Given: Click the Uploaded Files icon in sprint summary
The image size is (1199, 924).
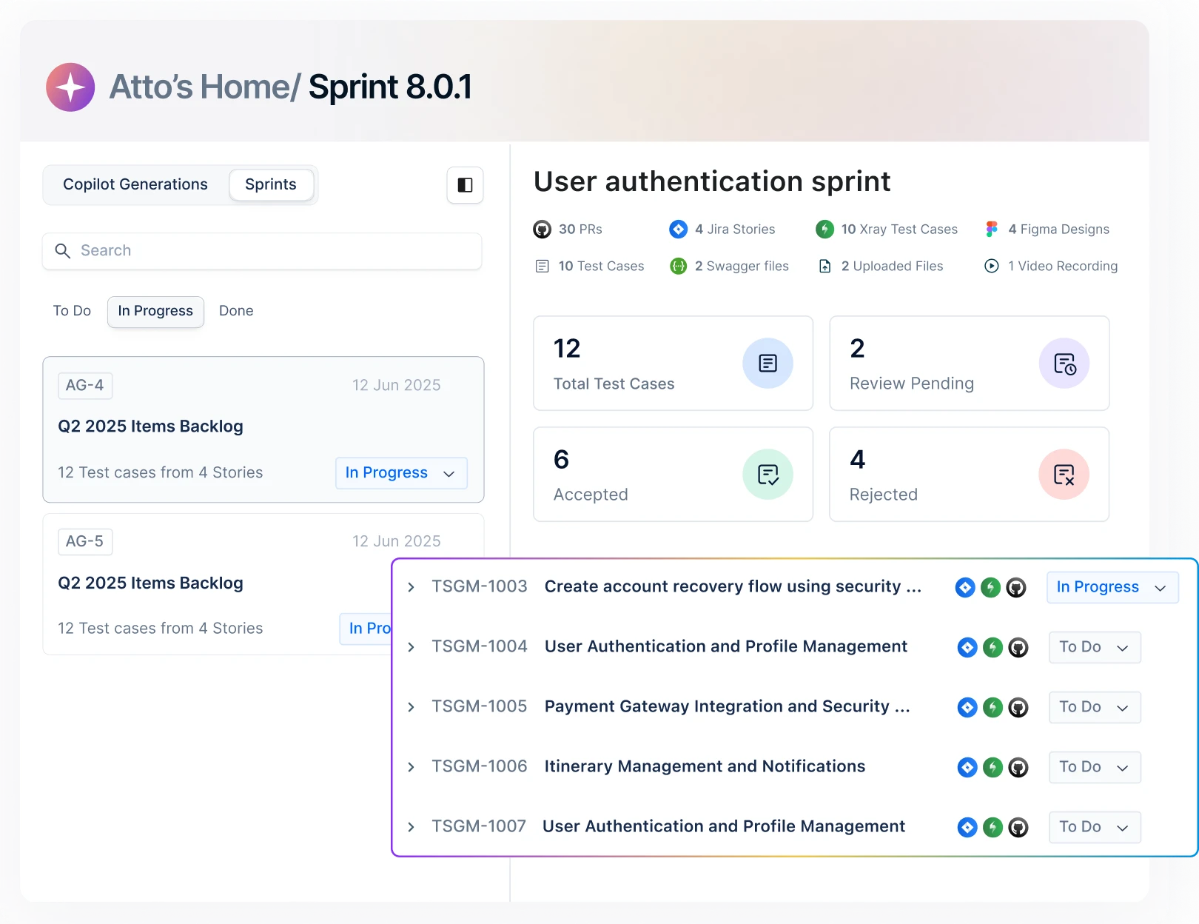Looking at the screenshot, I should click(824, 266).
